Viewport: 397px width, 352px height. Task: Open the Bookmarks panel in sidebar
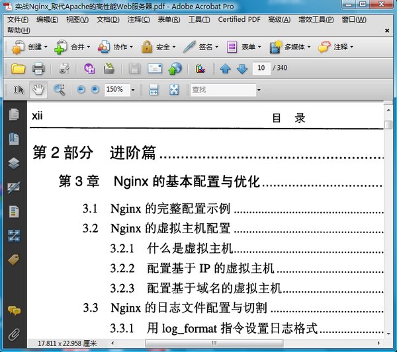14,139
